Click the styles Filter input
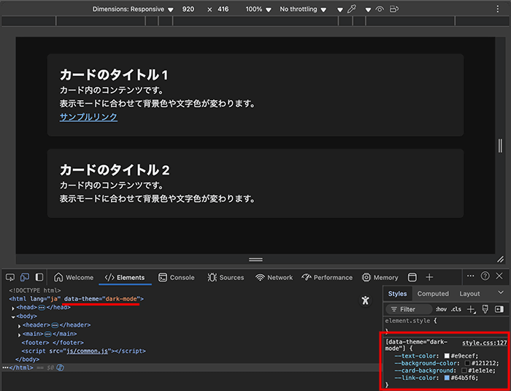This screenshot has width=511, height=391. [409, 309]
